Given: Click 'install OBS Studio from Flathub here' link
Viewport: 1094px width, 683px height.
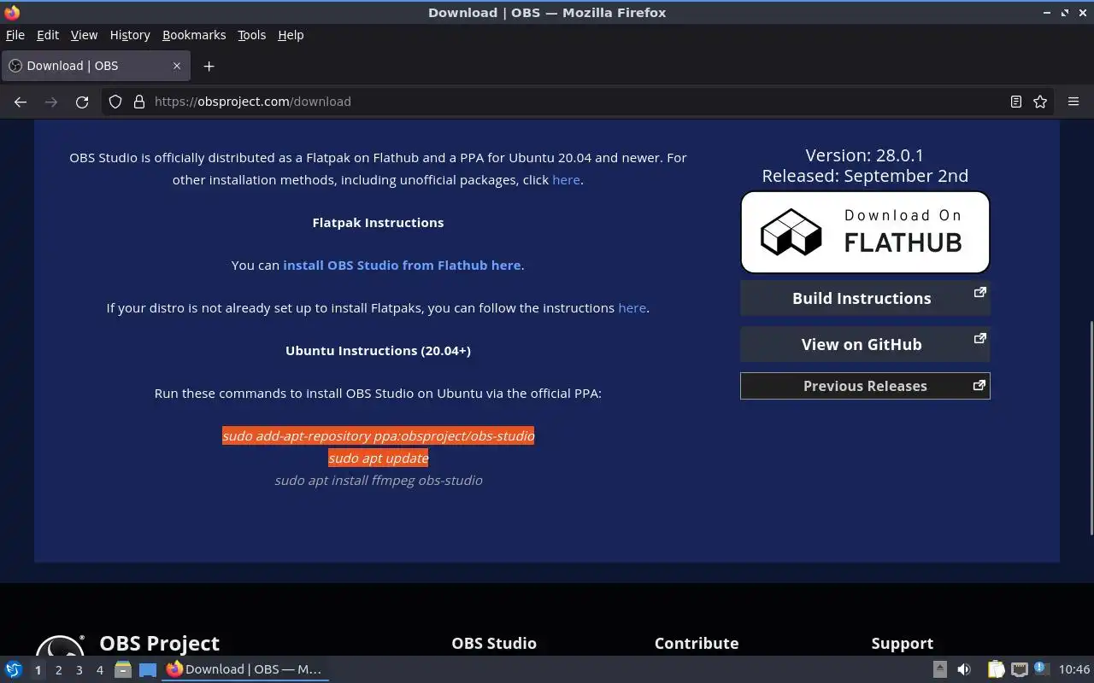Looking at the screenshot, I should (402, 265).
